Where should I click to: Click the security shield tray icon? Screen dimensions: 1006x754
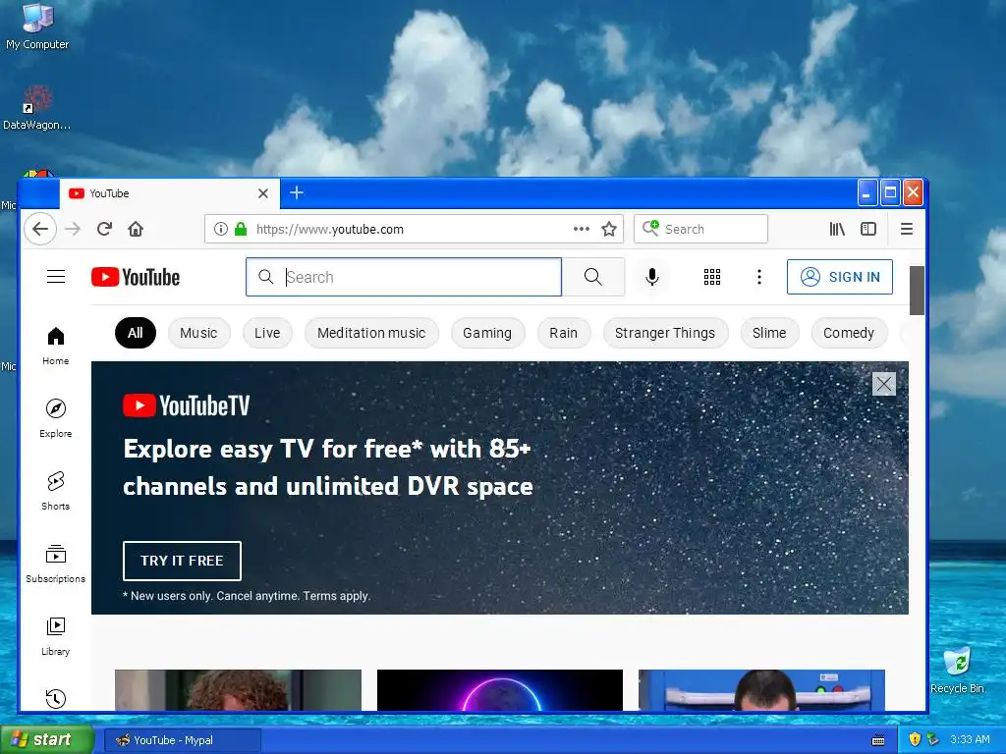tap(915, 739)
